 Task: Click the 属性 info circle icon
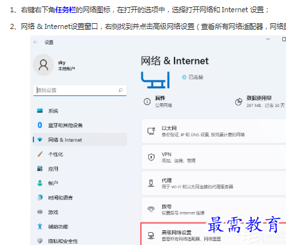tap(147, 101)
